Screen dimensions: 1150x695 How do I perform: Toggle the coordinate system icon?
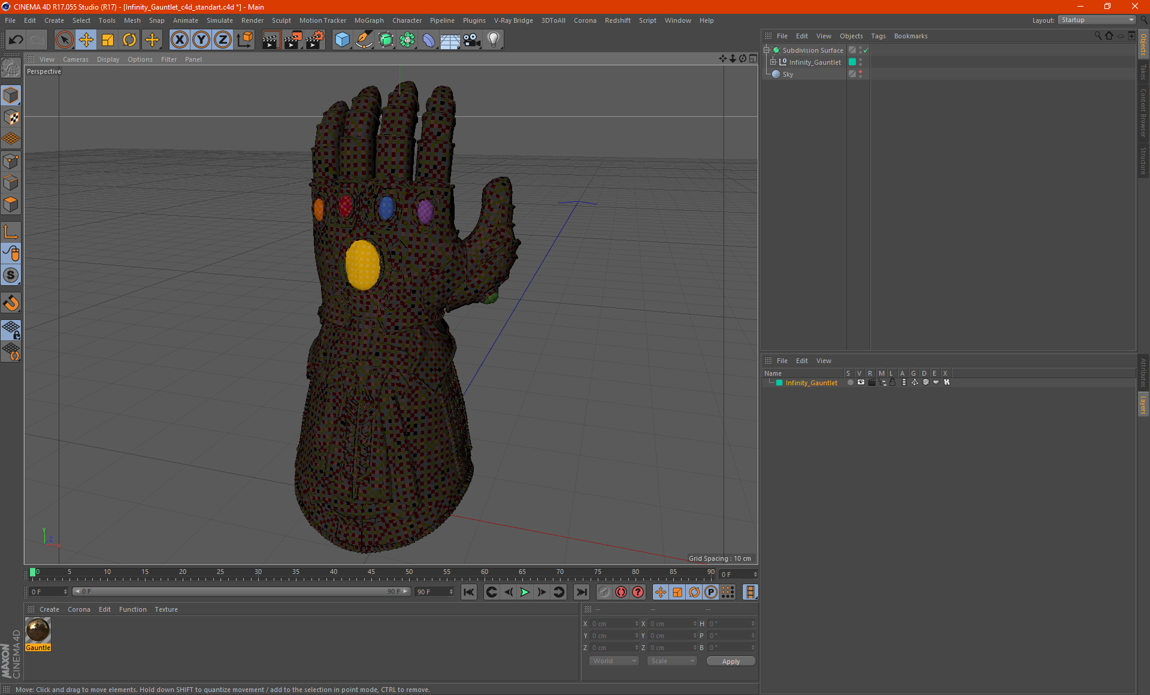[245, 40]
